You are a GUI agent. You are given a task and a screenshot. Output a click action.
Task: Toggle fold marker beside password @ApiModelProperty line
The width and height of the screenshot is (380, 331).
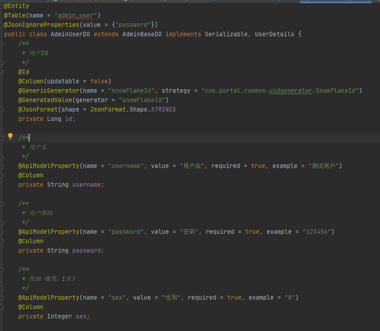click(2, 232)
